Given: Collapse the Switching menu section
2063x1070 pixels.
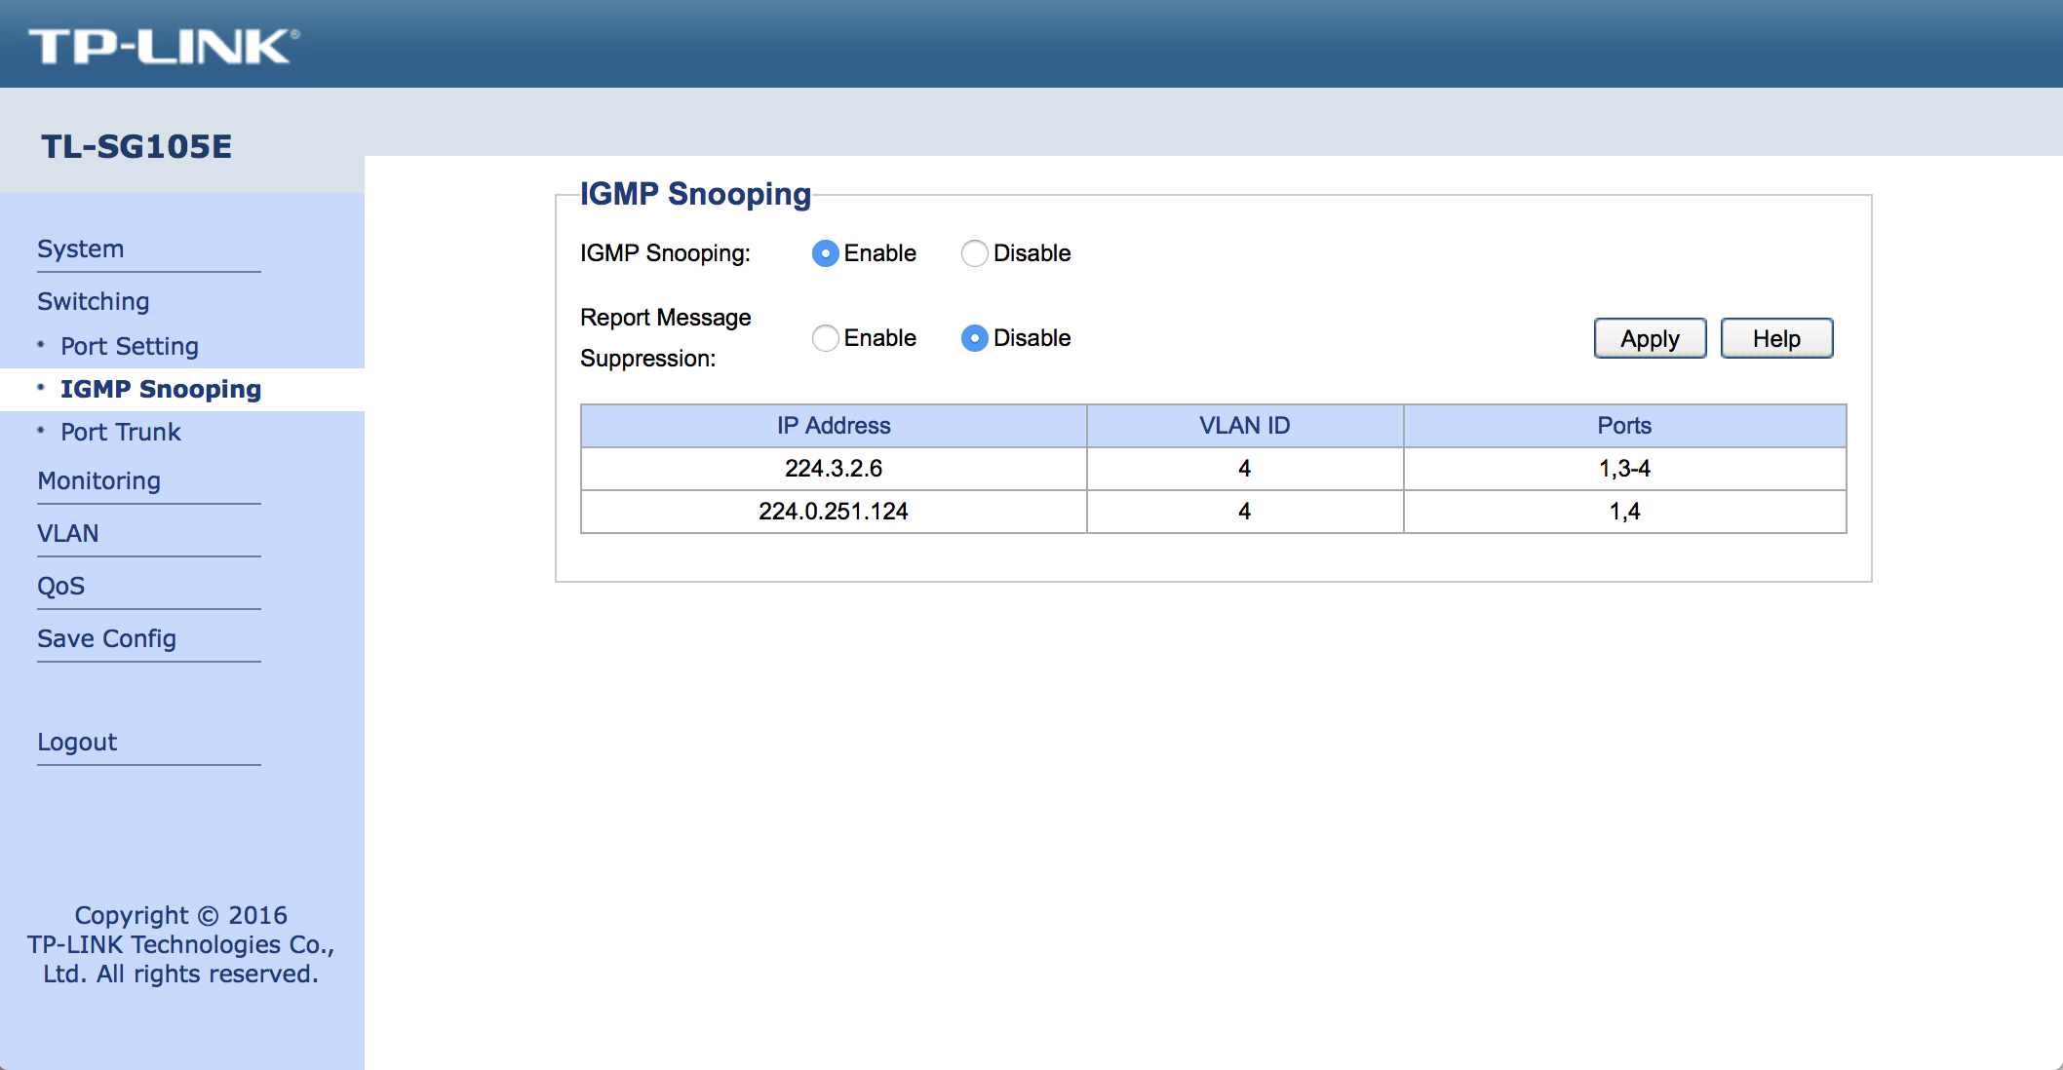Looking at the screenshot, I should point(94,301).
